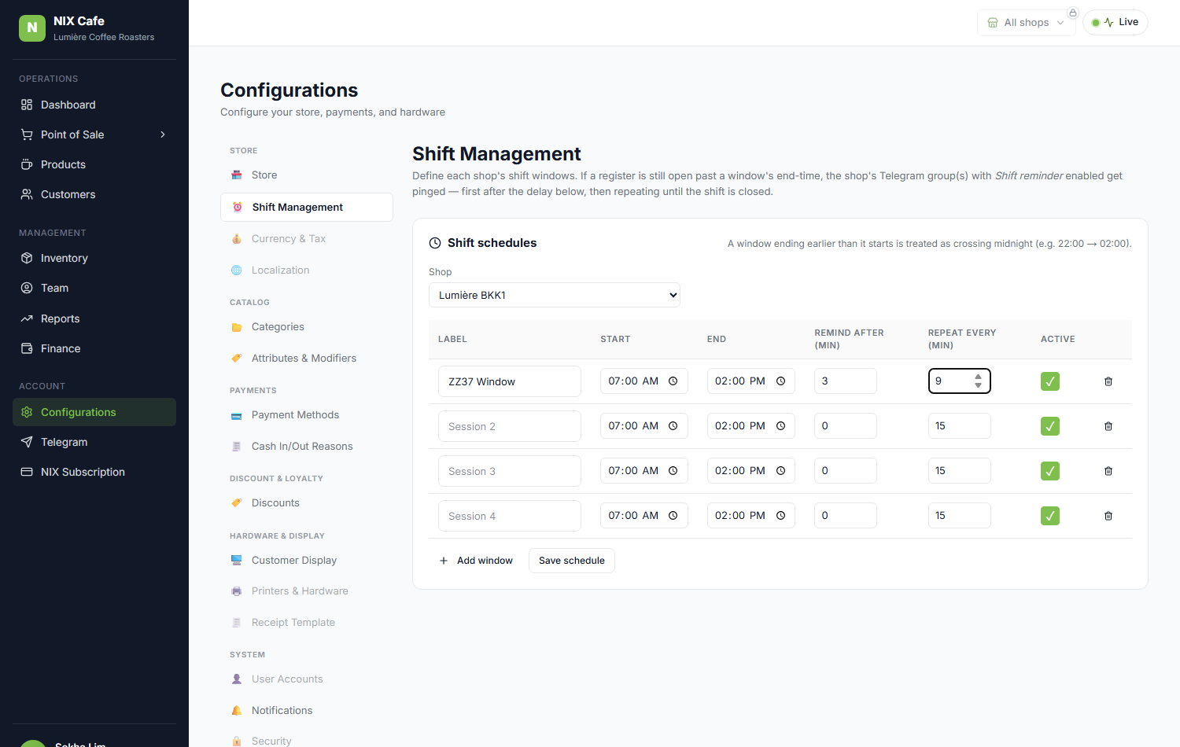Delete the Session 3 shift row
This screenshot has height=747, width=1180.
tap(1108, 471)
